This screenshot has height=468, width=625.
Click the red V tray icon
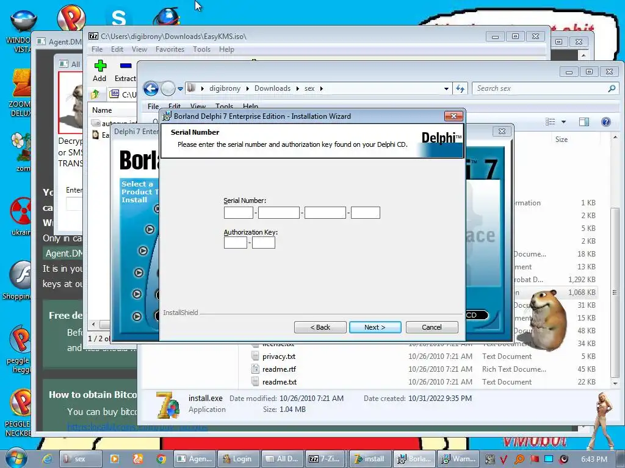point(504,459)
